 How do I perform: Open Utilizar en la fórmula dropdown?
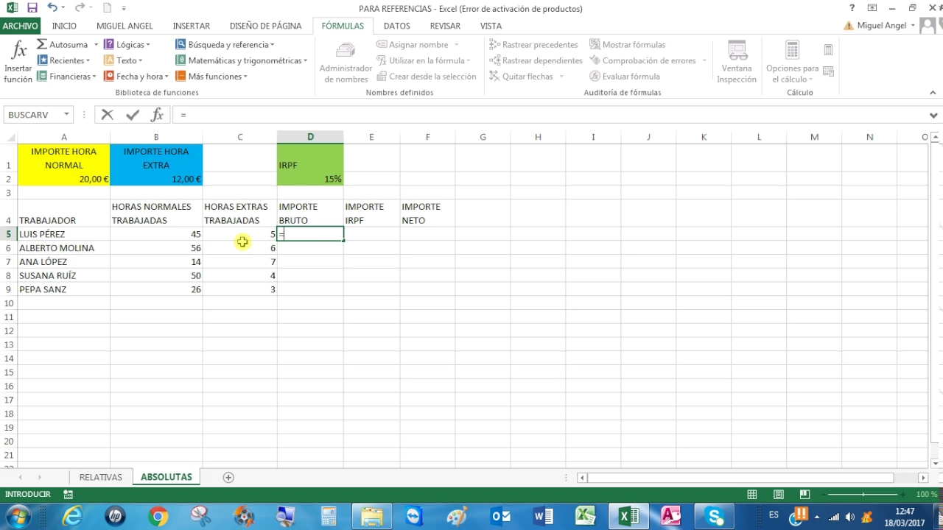click(x=469, y=60)
